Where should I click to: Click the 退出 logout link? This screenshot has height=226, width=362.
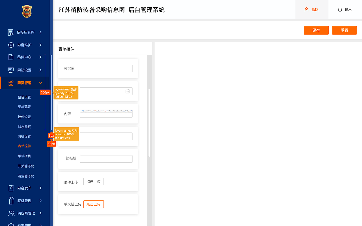click(x=348, y=10)
